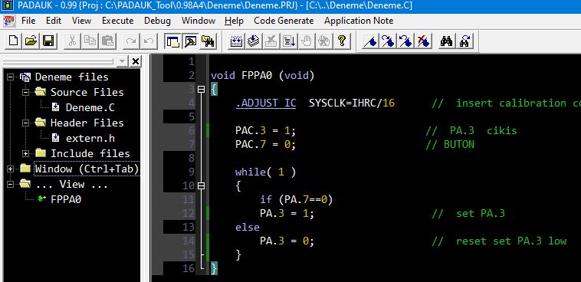Collapse the Deneme files tree node
Screen dimensions: 581x282
[x=10, y=77]
